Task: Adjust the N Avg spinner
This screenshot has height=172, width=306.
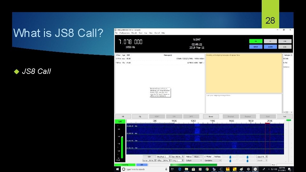Action: 183,161
